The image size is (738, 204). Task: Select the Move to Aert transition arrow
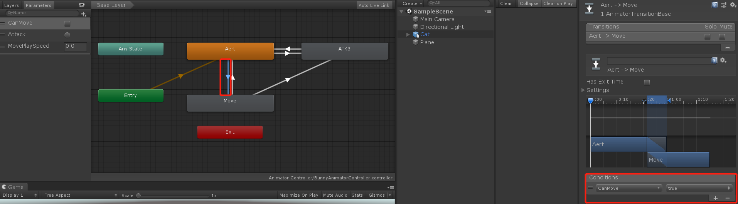pyautogui.click(x=233, y=77)
